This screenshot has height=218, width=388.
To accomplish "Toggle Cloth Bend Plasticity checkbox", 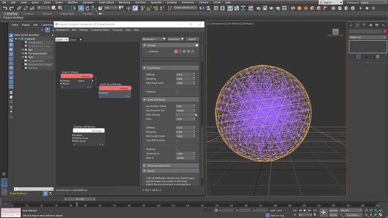I will click(x=176, y=91).
